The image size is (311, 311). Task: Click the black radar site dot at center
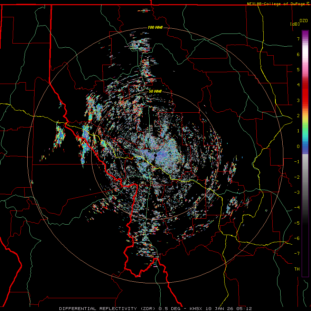(155, 155)
